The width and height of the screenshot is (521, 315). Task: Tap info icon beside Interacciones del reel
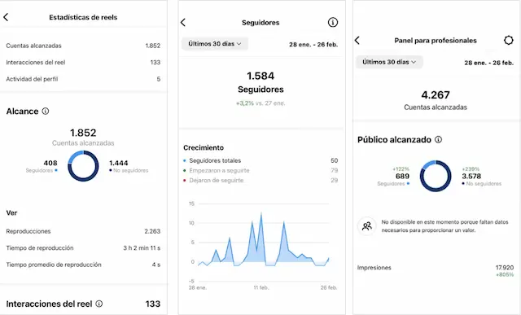pos(99,304)
